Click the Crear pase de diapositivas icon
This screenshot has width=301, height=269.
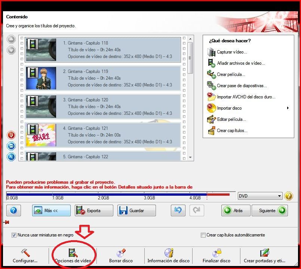click(211, 86)
